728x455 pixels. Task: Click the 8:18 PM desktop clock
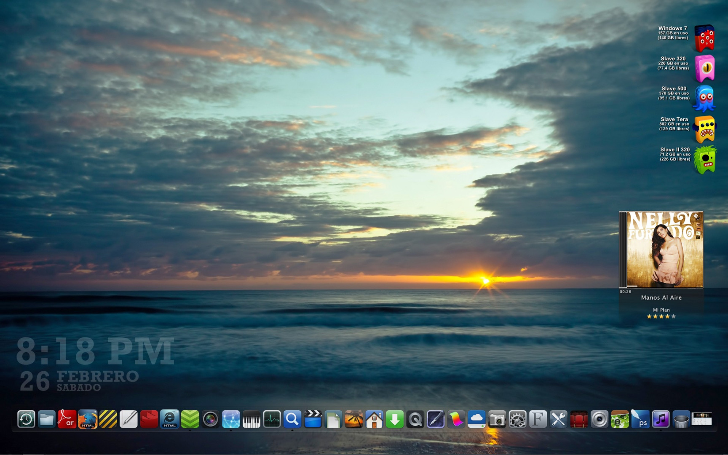[95, 351]
